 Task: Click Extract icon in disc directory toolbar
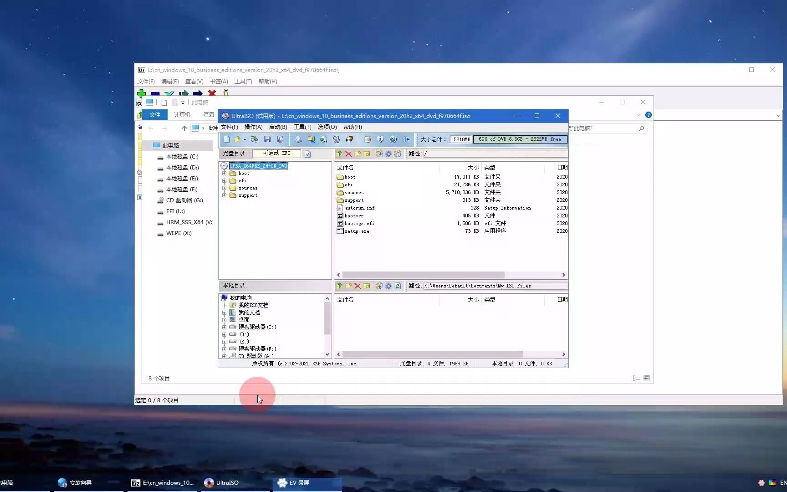[379, 154]
